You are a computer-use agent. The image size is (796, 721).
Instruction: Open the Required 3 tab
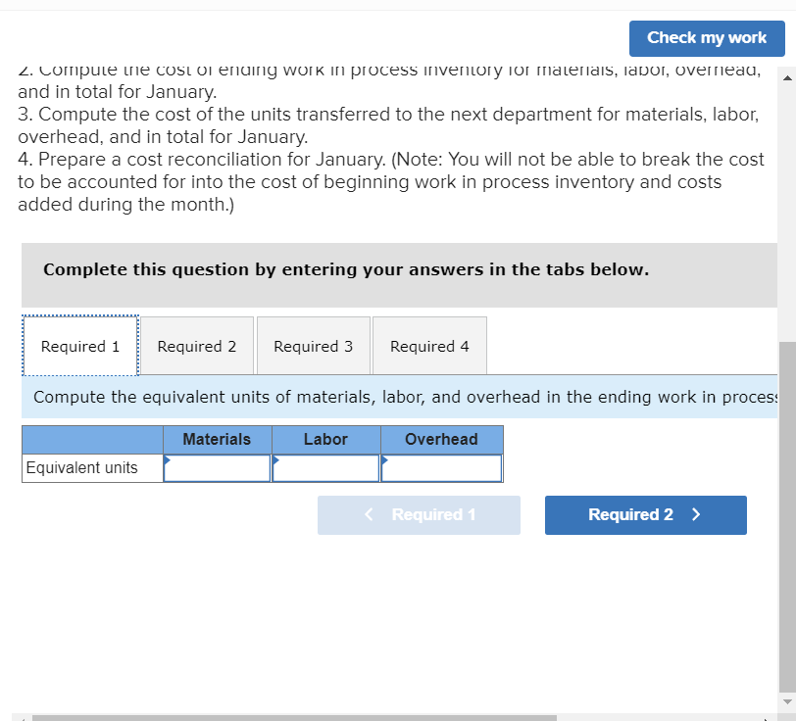pyautogui.click(x=314, y=346)
